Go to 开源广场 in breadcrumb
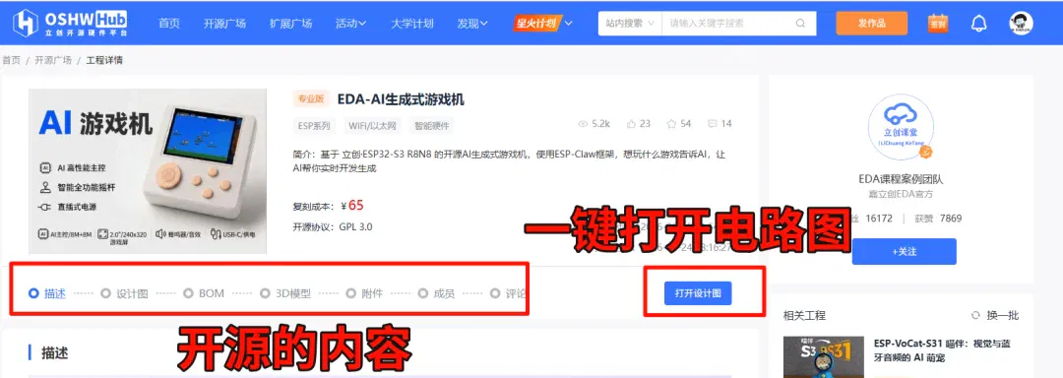 53,60
